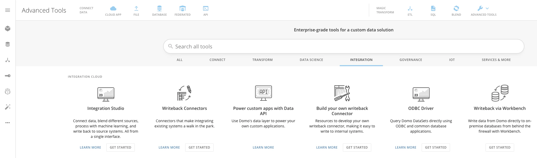The width and height of the screenshot is (537, 158).
Task: Switch to the CONNECT tab
Action: pyautogui.click(x=218, y=60)
